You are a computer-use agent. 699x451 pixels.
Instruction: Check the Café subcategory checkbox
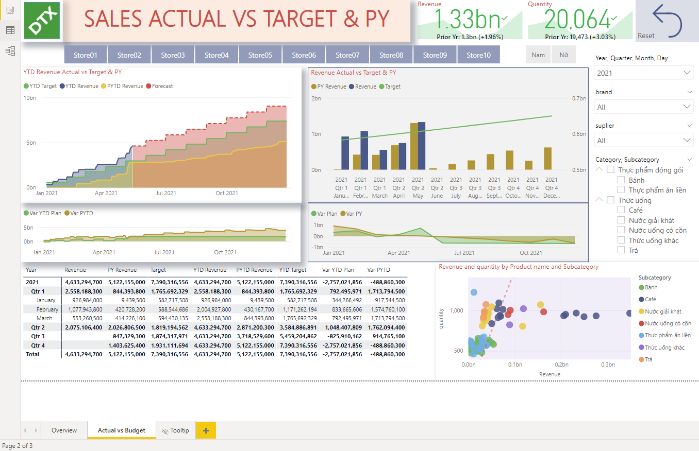coord(621,210)
